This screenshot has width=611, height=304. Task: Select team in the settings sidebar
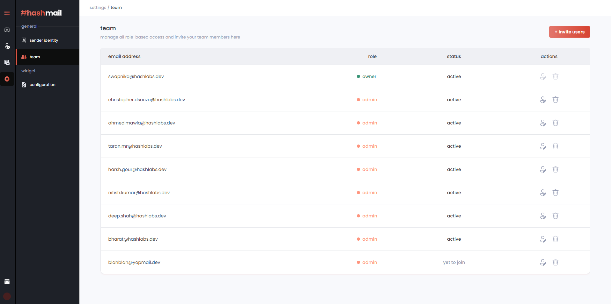click(48, 57)
